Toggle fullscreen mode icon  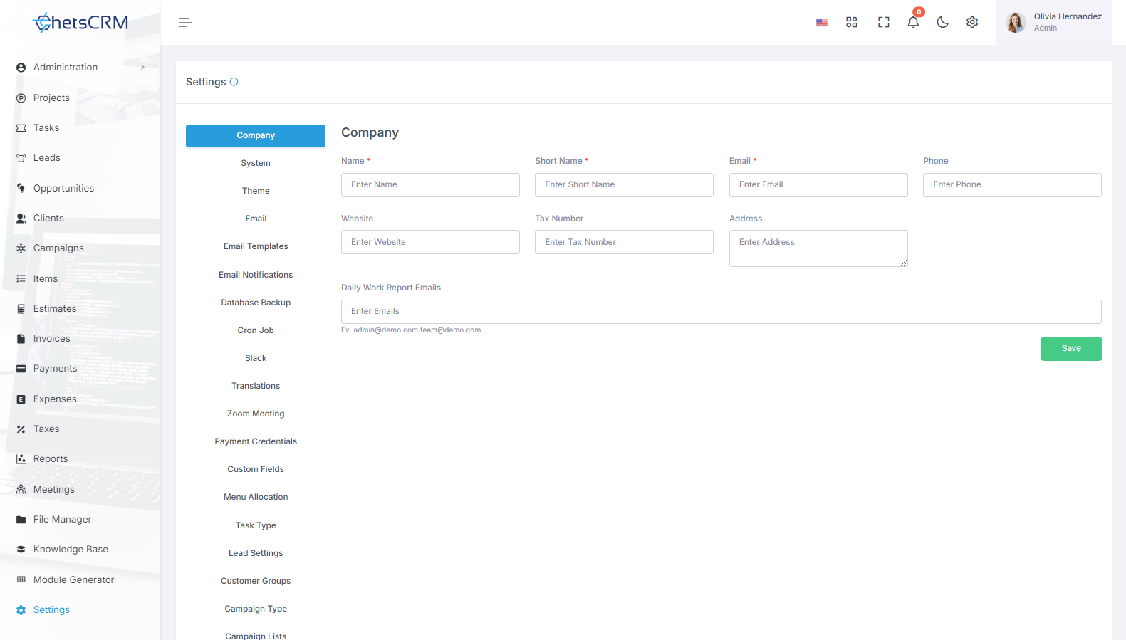[x=884, y=23]
